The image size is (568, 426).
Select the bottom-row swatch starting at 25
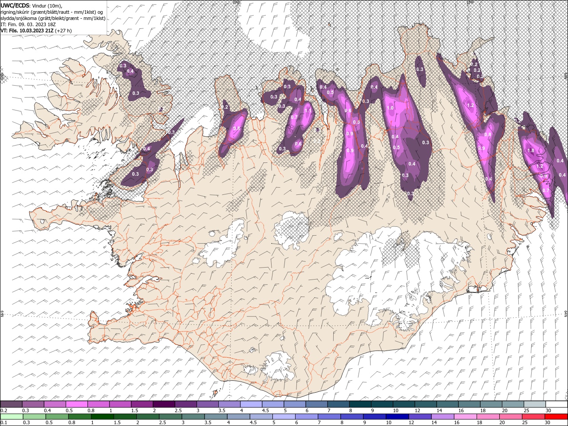point(533,417)
